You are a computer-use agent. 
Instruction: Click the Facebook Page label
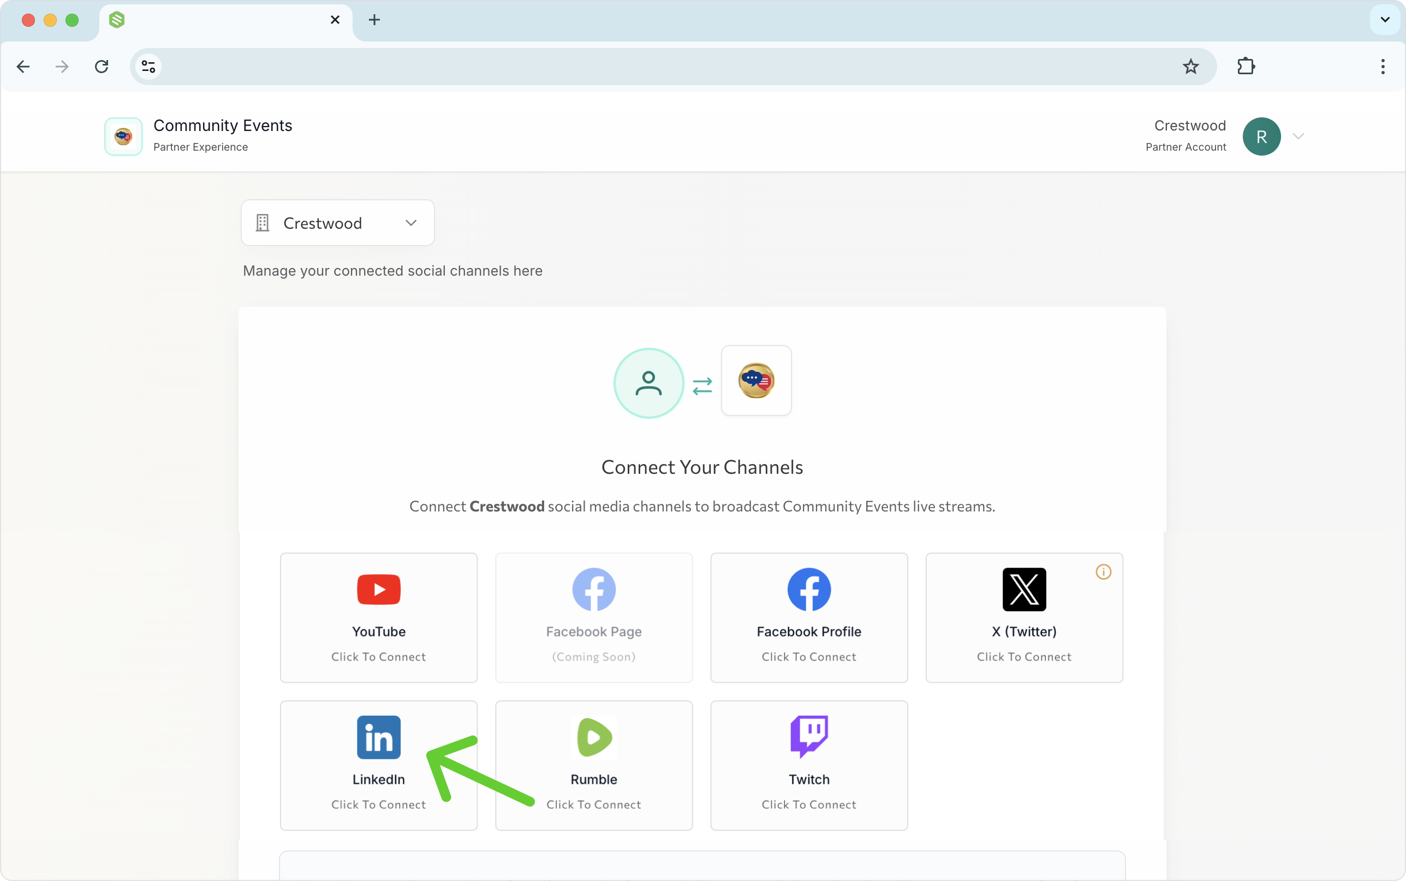pos(593,632)
